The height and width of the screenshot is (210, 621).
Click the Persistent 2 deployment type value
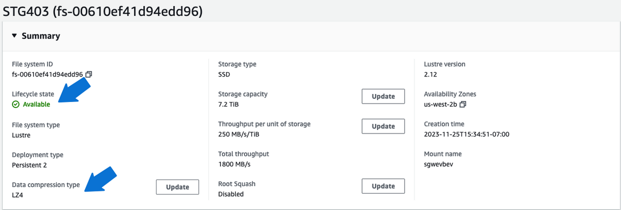29,165
